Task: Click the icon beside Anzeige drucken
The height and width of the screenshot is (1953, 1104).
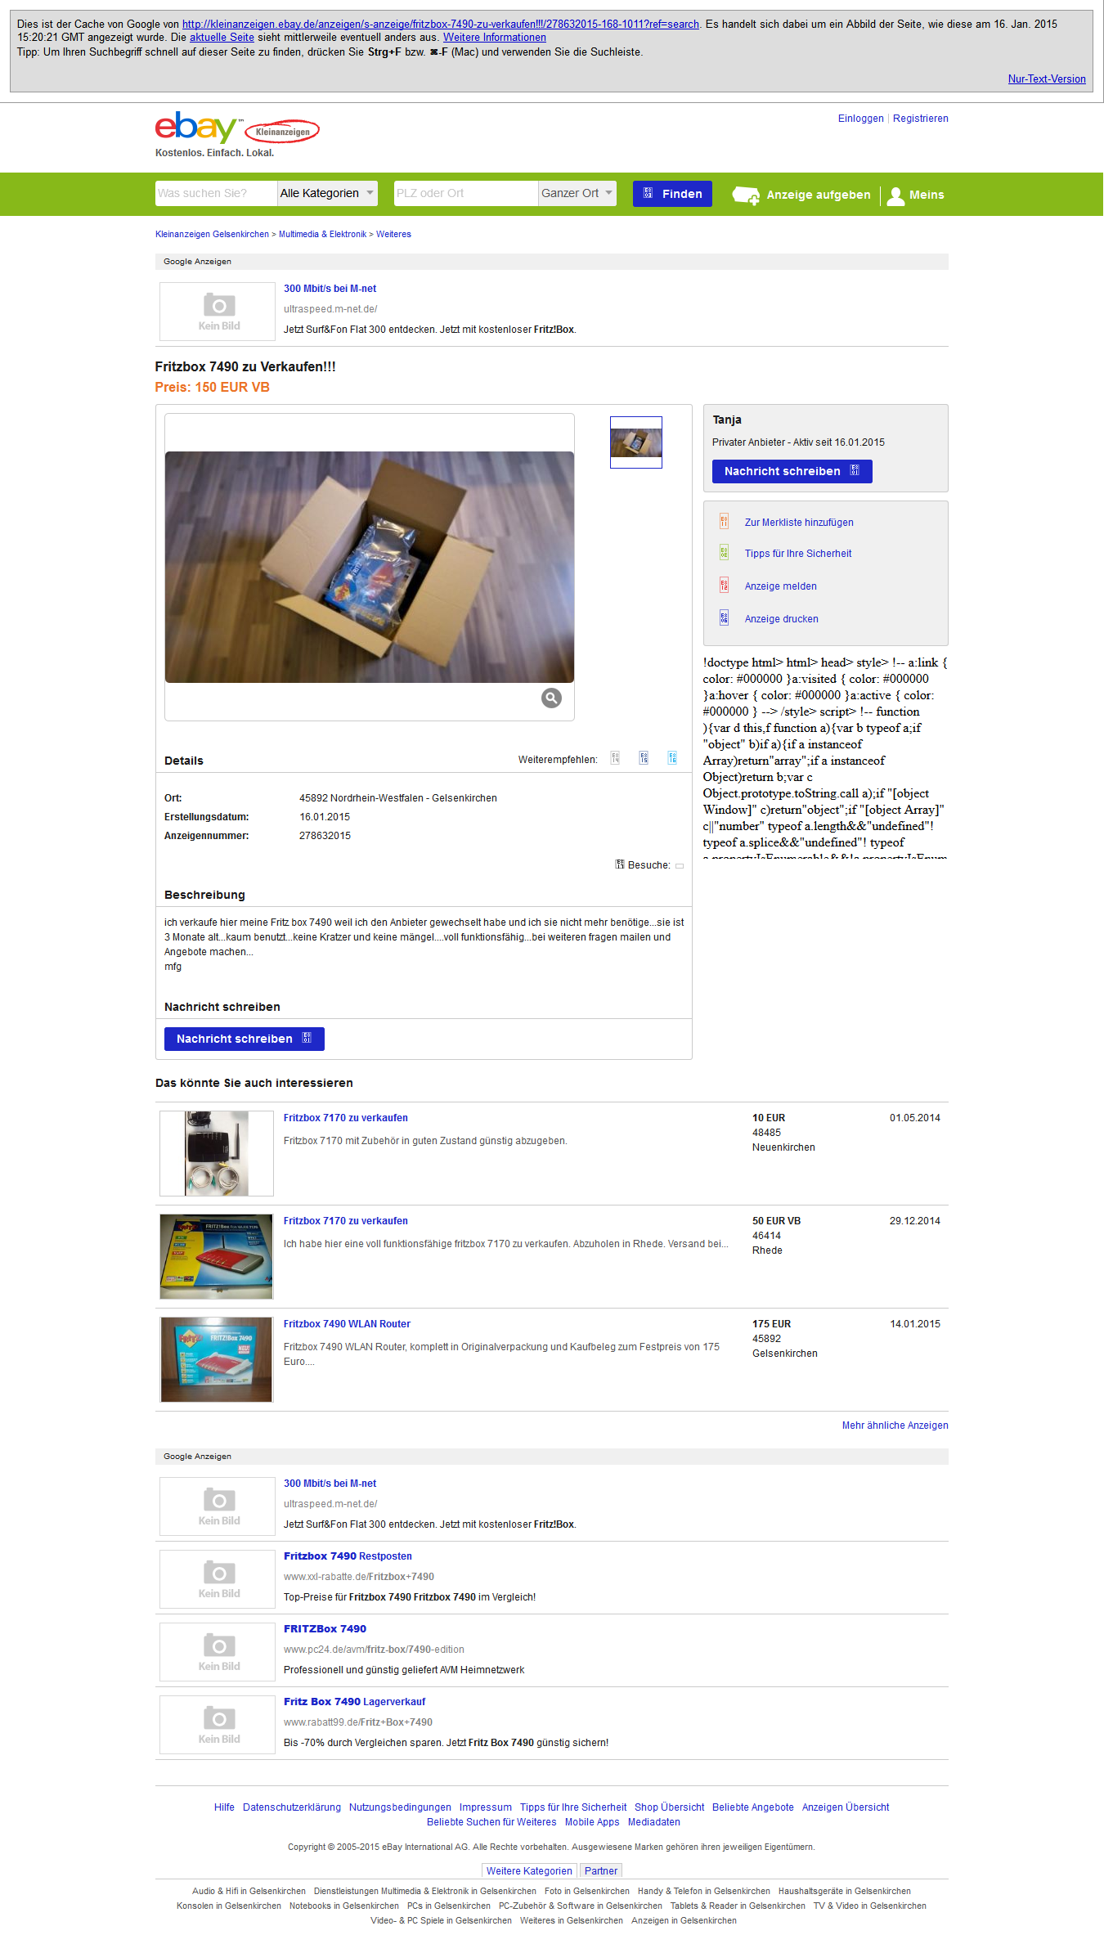Action: pos(724,618)
